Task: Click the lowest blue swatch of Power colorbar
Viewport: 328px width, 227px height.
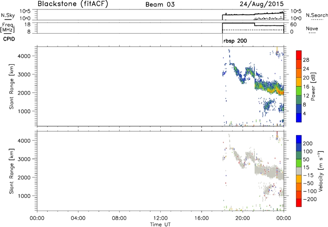Action: click(x=299, y=118)
